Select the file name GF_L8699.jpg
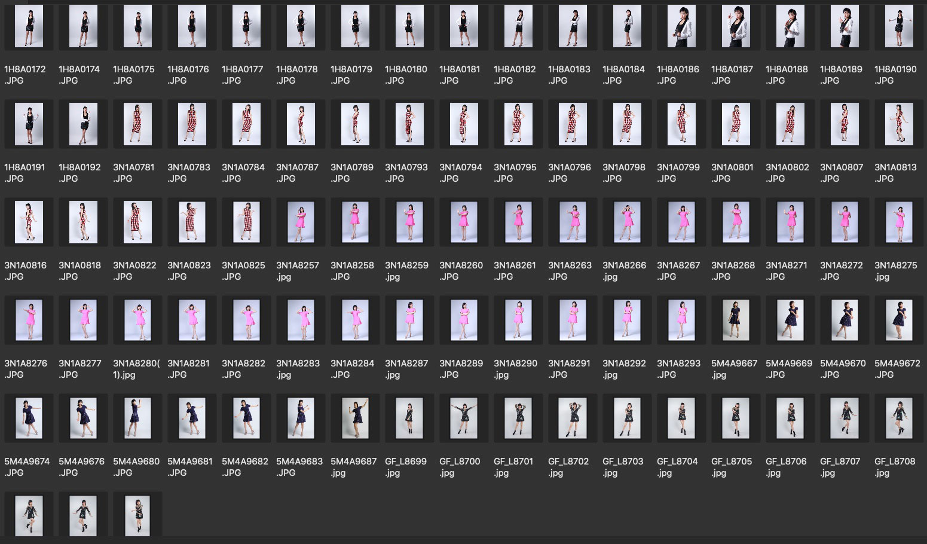Screen dimensions: 927x544 406,467
